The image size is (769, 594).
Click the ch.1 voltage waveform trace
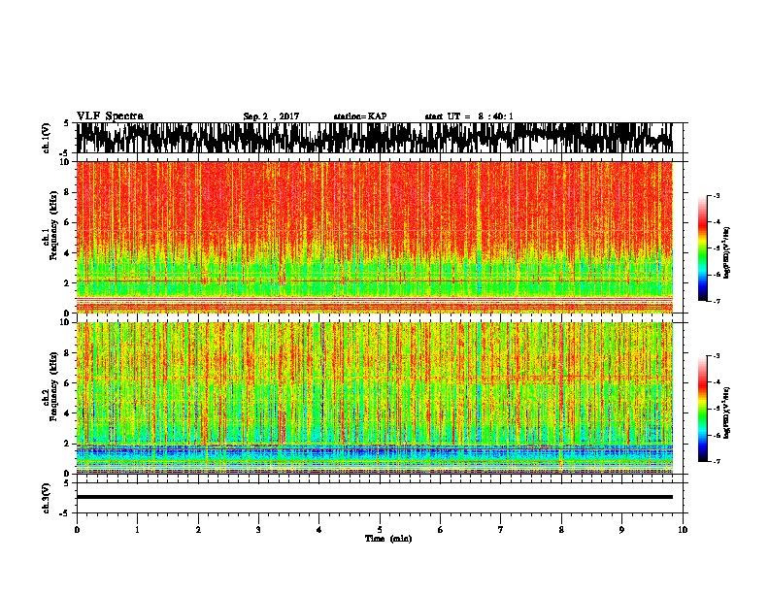pos(374,138)
